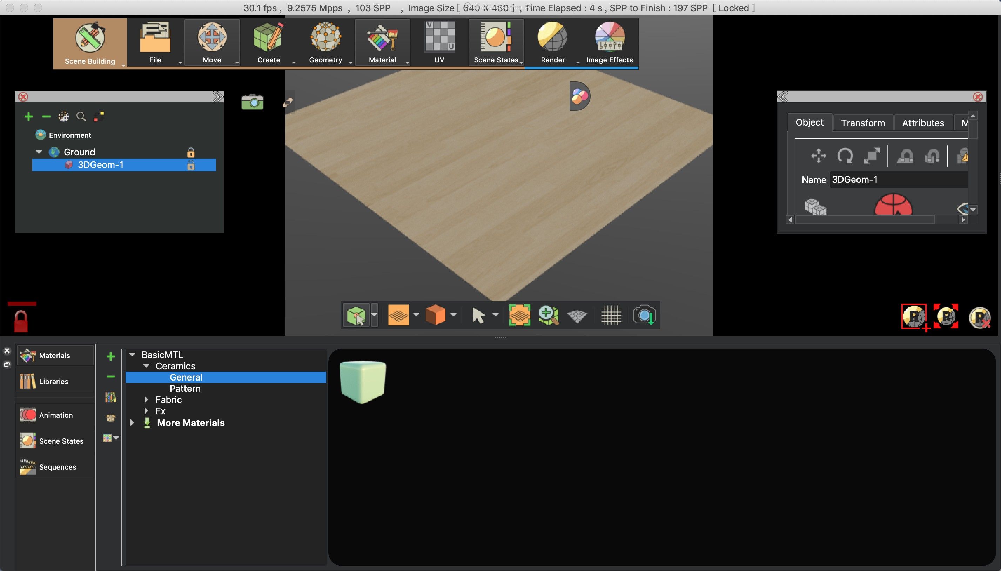This screenshot has height=571, width=1001.
Task: Toggle the first magnet snap icon
Action: pyautogui.click(x=905, y=156)
